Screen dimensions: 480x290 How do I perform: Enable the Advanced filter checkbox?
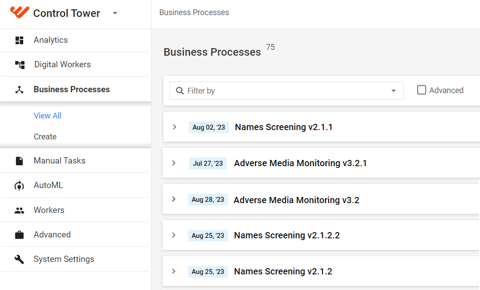[x=422, y=90]
